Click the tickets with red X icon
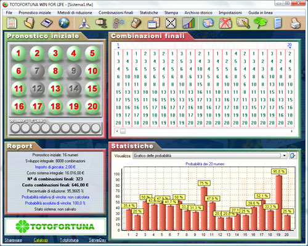This screenshot has height=246, width=308. [x=225, y=23]
